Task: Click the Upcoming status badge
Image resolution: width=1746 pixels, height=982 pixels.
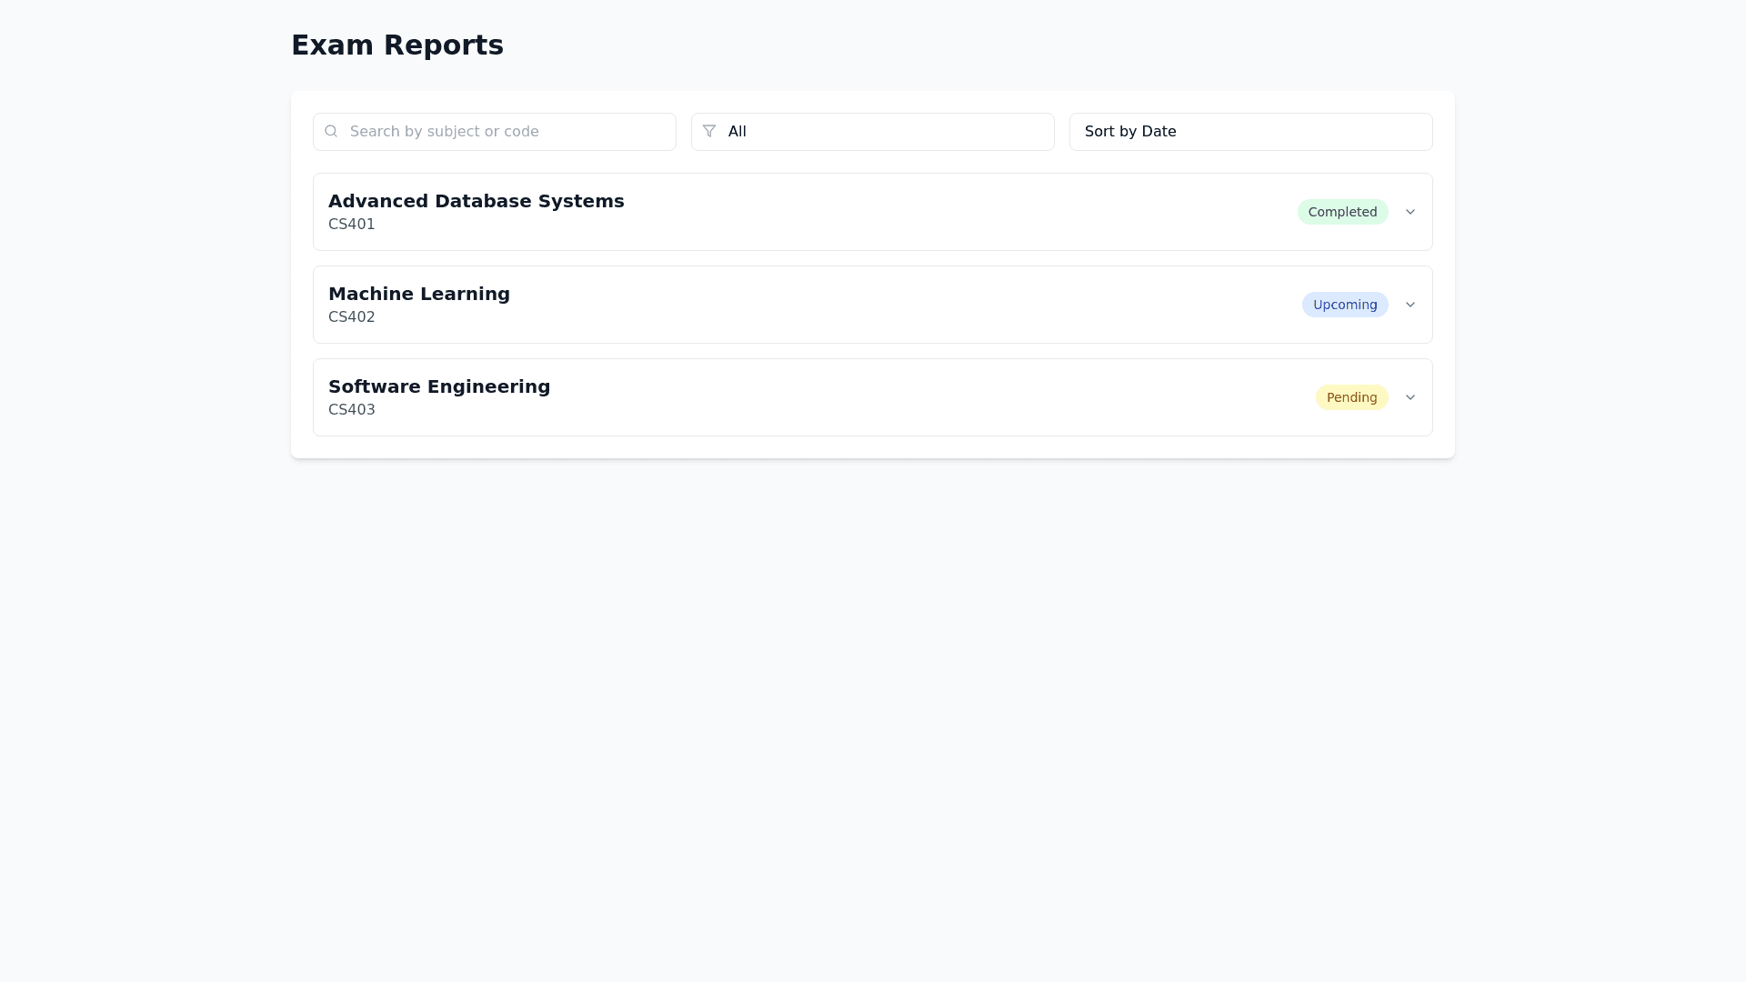Action: point(1344,305)
